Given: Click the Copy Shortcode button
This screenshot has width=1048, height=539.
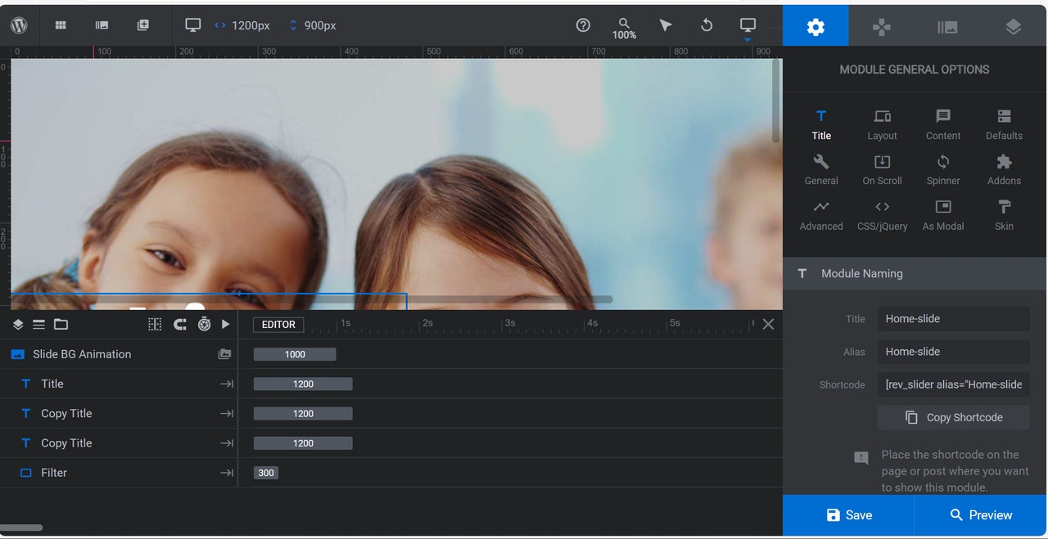Looking at the screenshot, I should click(953, 417).
